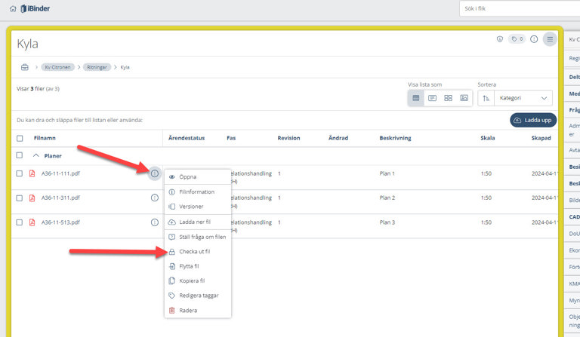Open the Sortera Kategori dropdown

pyautogui.click(x=523, y=98)
